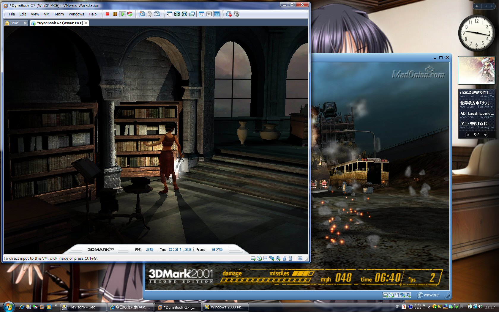499x312 pixels.
Task: Switch to 今日の出来事 Internet Explorer taskbar button
Action: (x=131, y=307)
